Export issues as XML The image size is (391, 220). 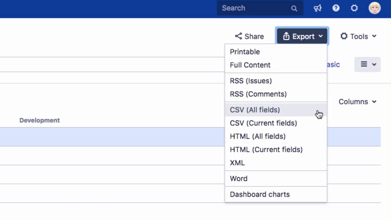(x=237, y=163)
